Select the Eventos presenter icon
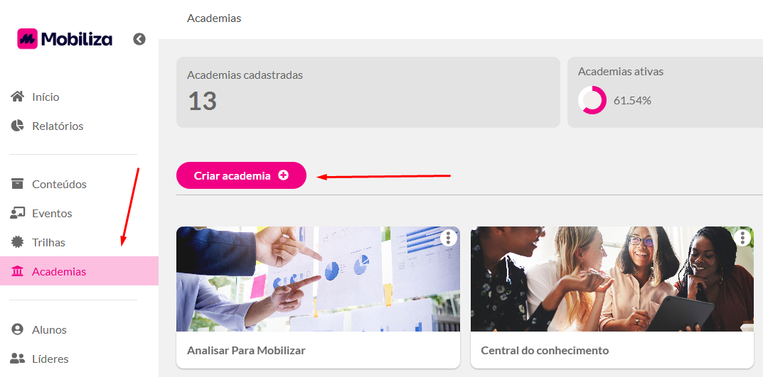 [x=18, y=213]
